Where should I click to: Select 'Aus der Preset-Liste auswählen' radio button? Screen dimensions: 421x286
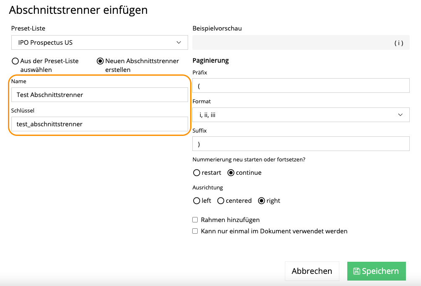[15, 61]
